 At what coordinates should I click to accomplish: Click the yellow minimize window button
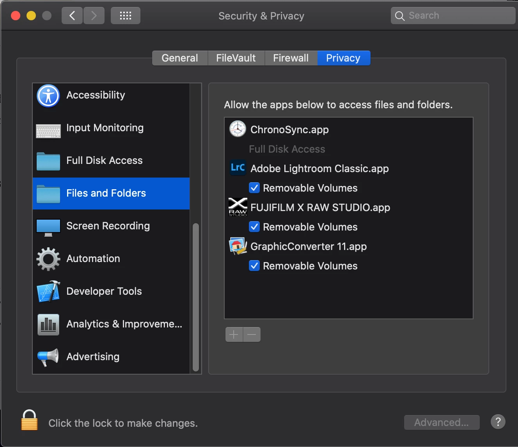pyautogui.click(x=31, y=16)
